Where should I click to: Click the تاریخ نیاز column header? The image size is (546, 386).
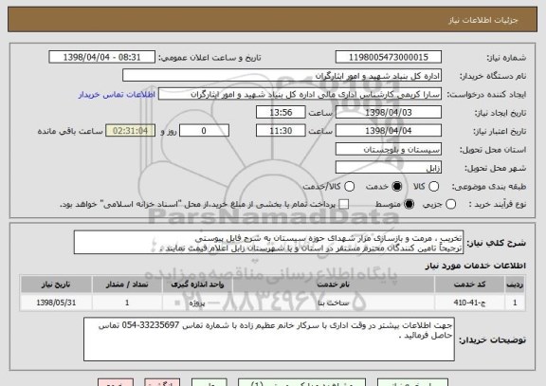[56, 285]
